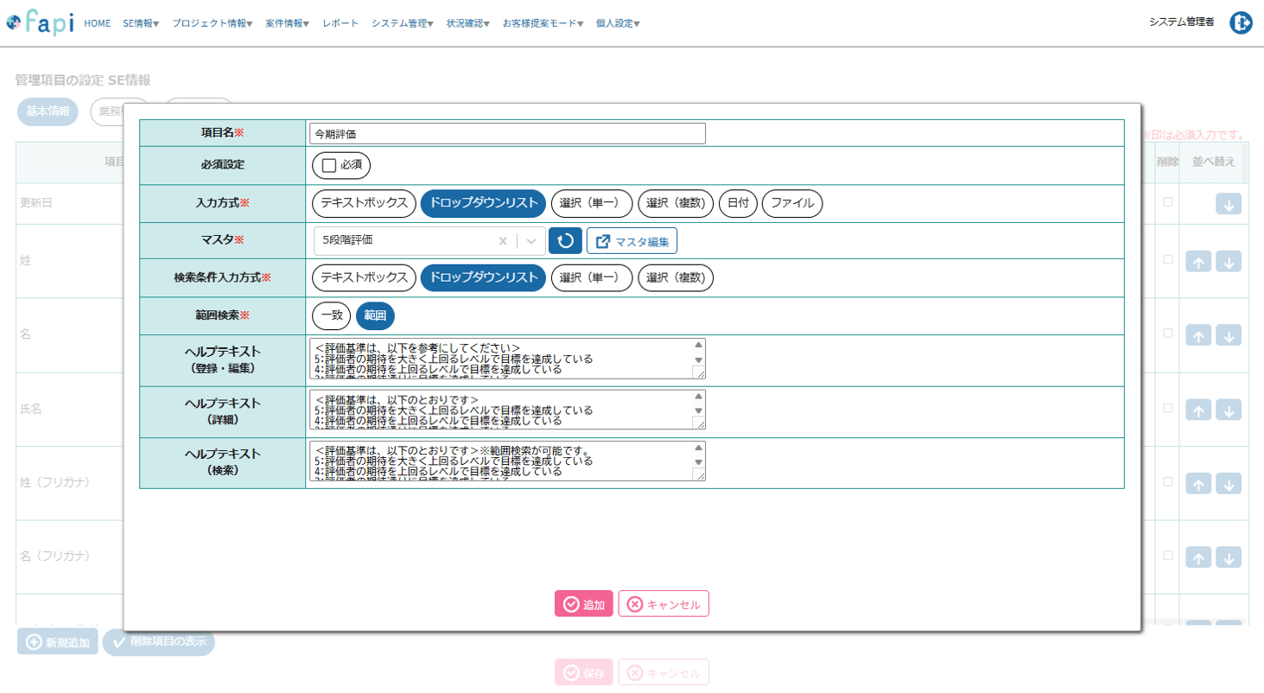Open マスタ編集 external link button
This screenshot has width=1264, height=693.
pyautogui.click(x=632, y=241)
